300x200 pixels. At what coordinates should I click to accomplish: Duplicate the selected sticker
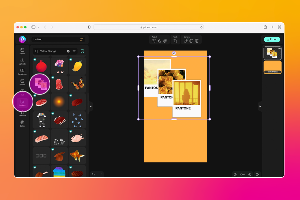click(191, 40)
